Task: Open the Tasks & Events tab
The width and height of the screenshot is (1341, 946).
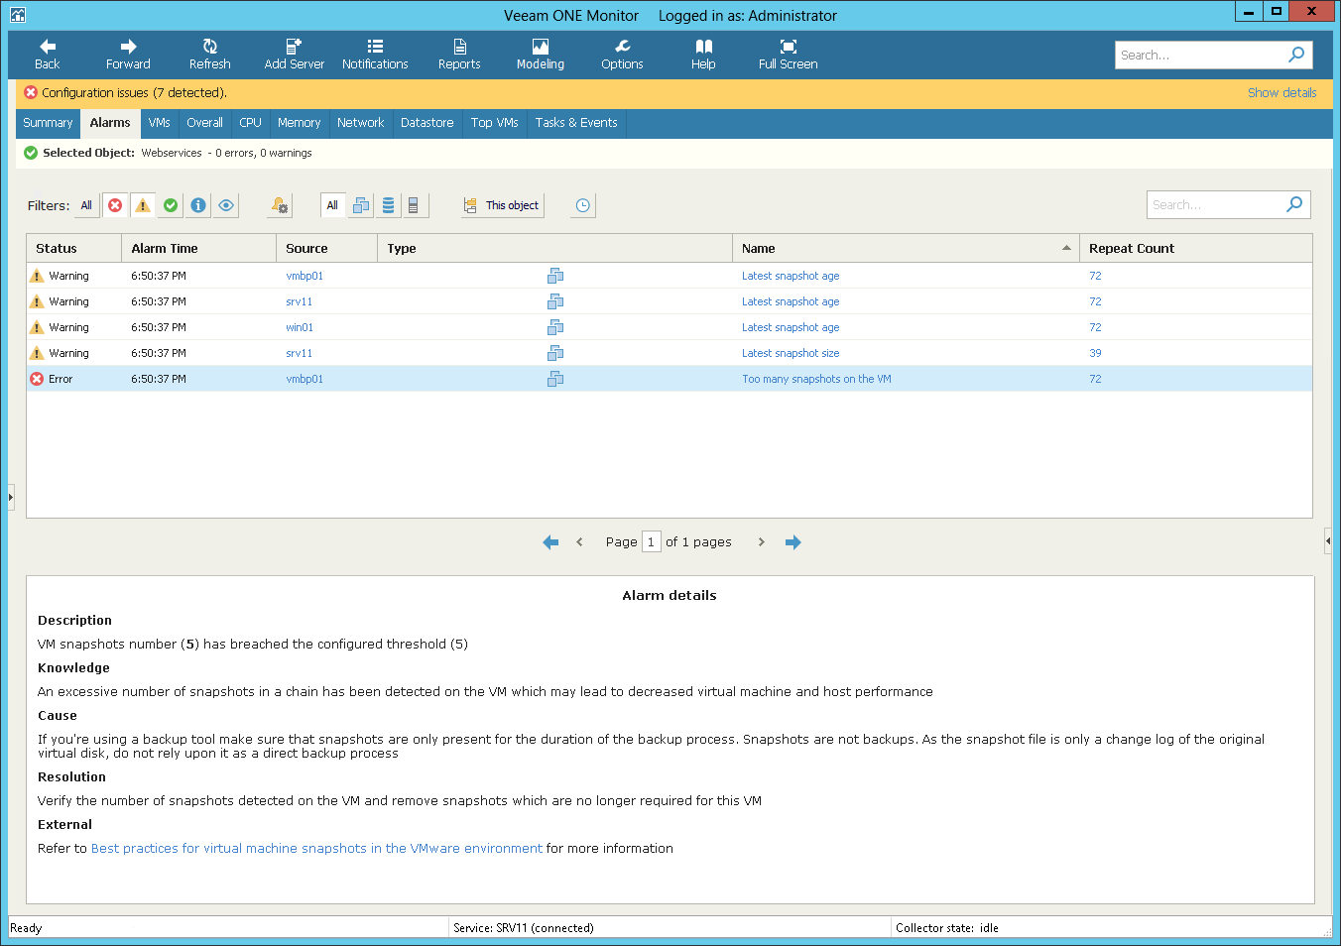Action: pos(576,123)
